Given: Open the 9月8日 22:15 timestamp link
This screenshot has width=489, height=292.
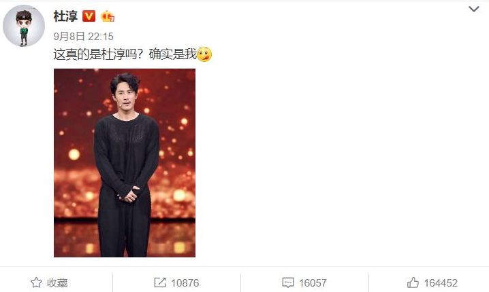Looking at the screenshot, I should pyautogui.click(x=84, y=37).
